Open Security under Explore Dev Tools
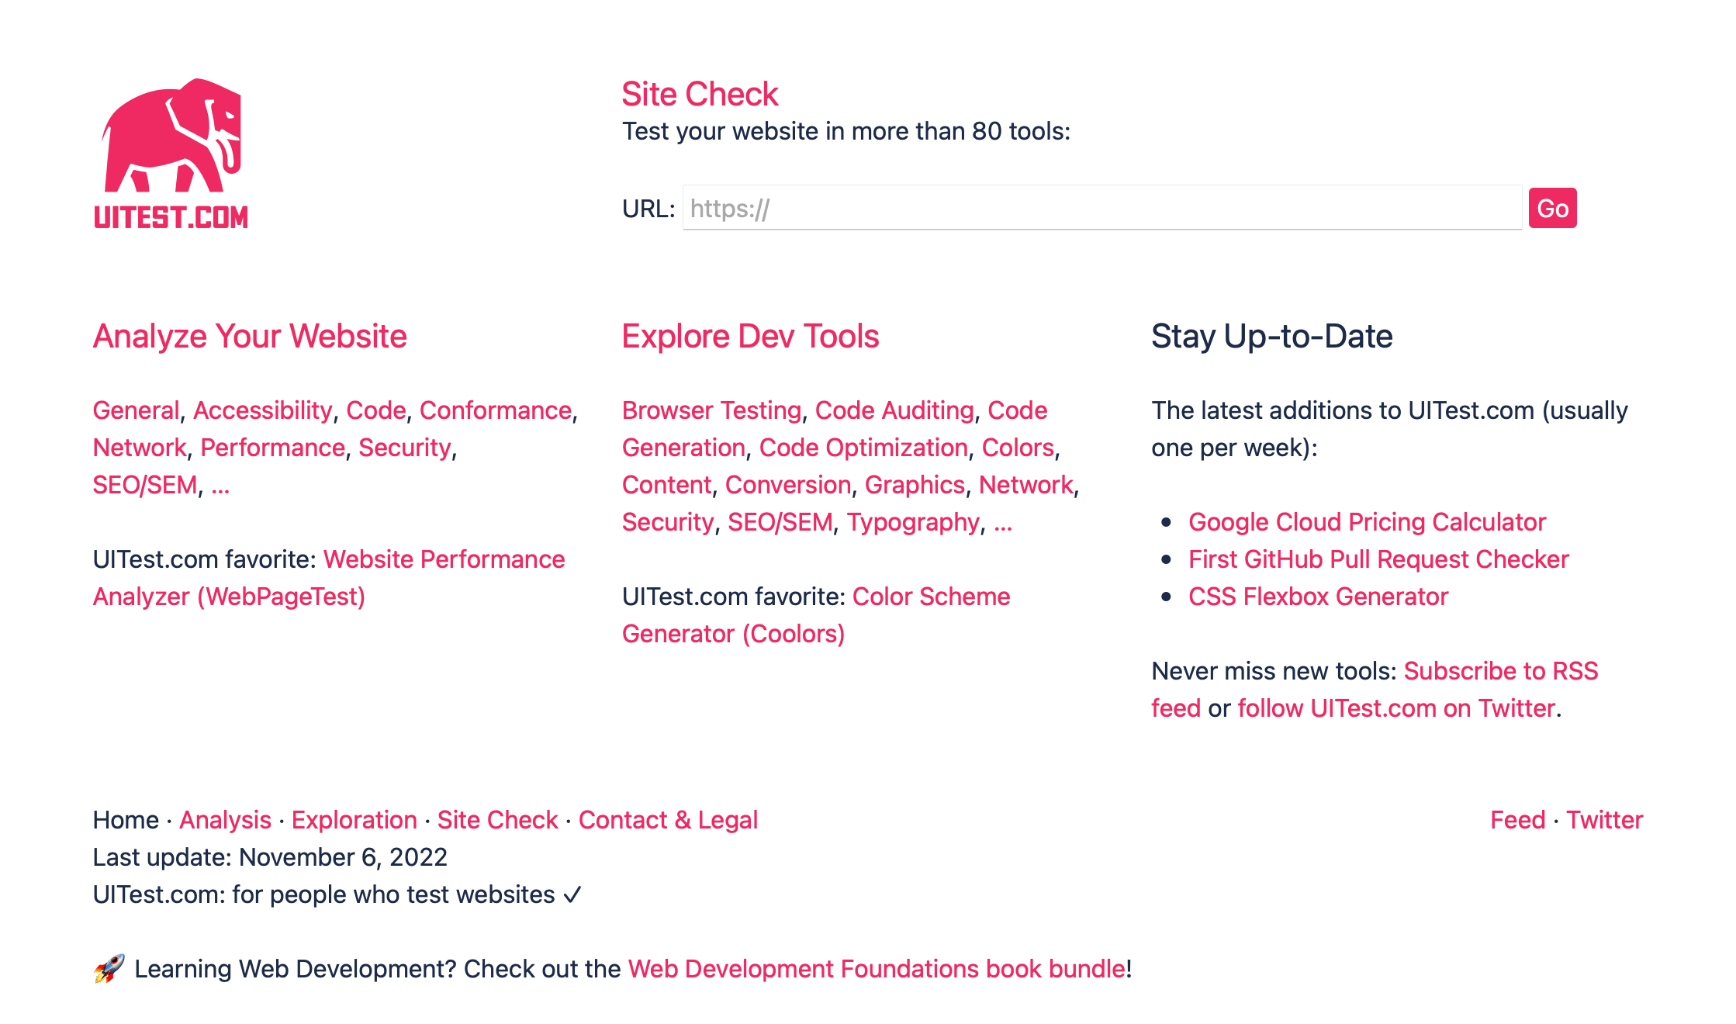The height and width of the screenshot is (1024, 1736). [668, 522]
